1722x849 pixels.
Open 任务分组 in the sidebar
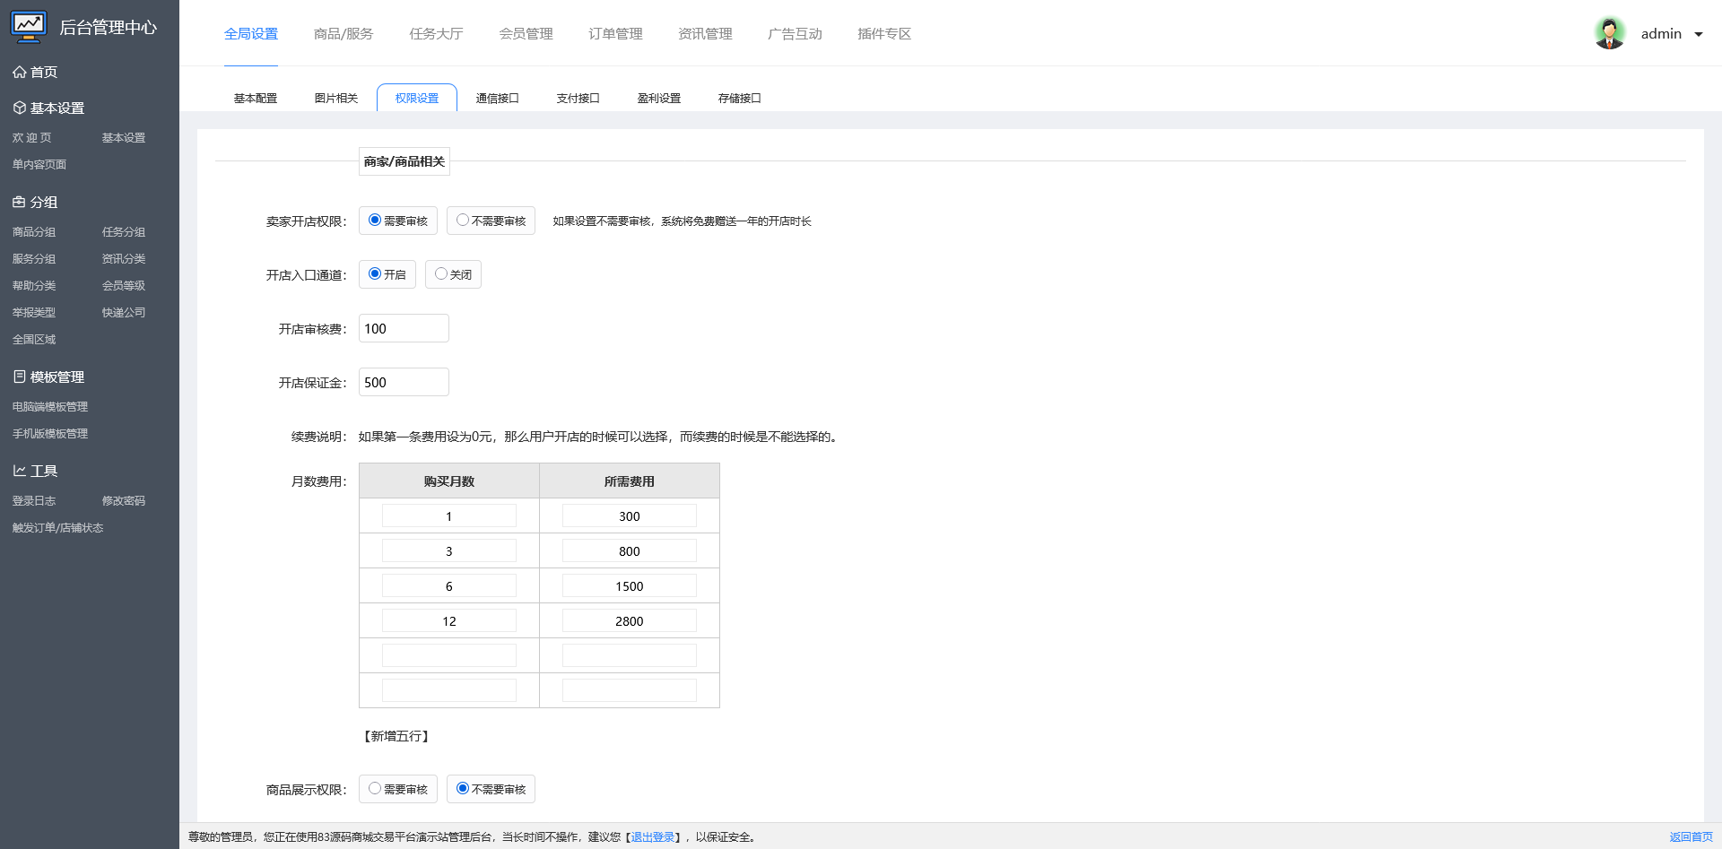[124, 231]
